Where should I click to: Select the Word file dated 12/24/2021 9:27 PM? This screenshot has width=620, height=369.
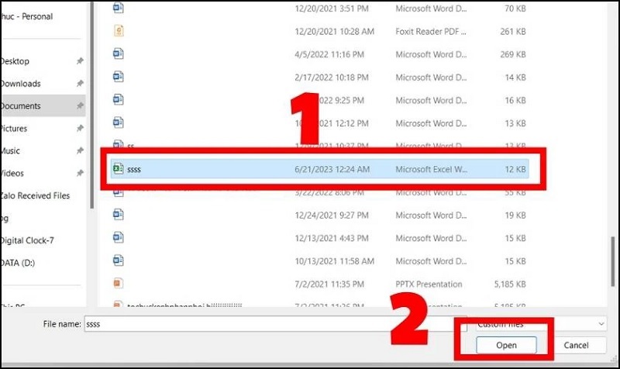pyautogui.click(x=119, y=215)
